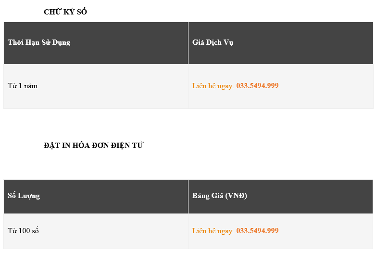Screen dimensions: 376x253
Task: Select the "Giá Dịch Vụ" column header
Action: tap(213, 42)
